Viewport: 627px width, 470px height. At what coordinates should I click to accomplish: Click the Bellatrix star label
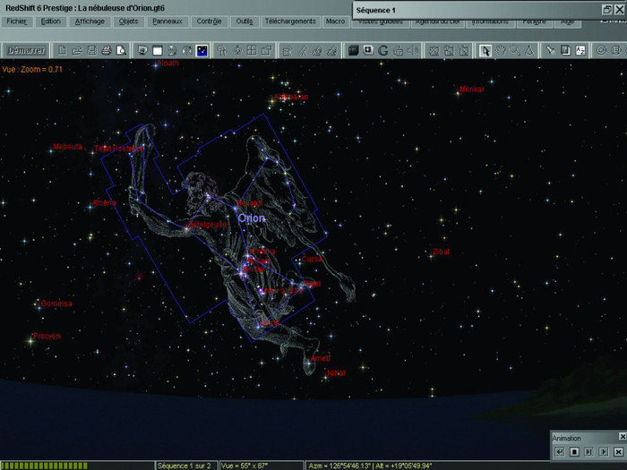pos(250,203)
